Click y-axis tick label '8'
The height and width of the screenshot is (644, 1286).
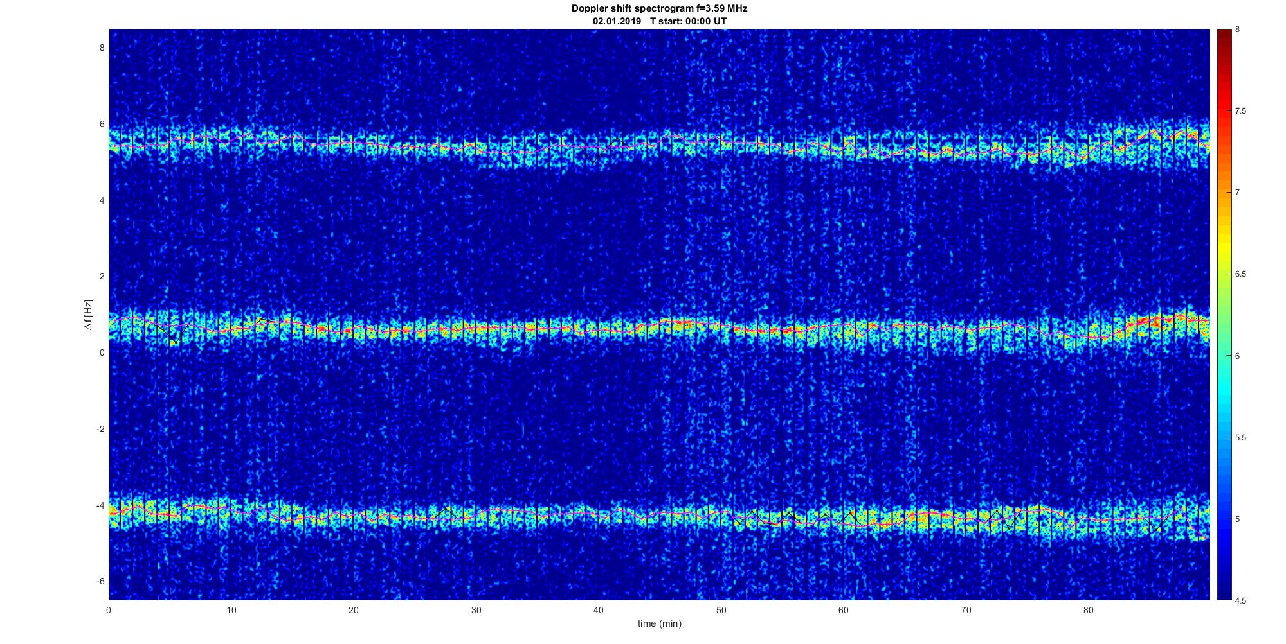(102, 48)
